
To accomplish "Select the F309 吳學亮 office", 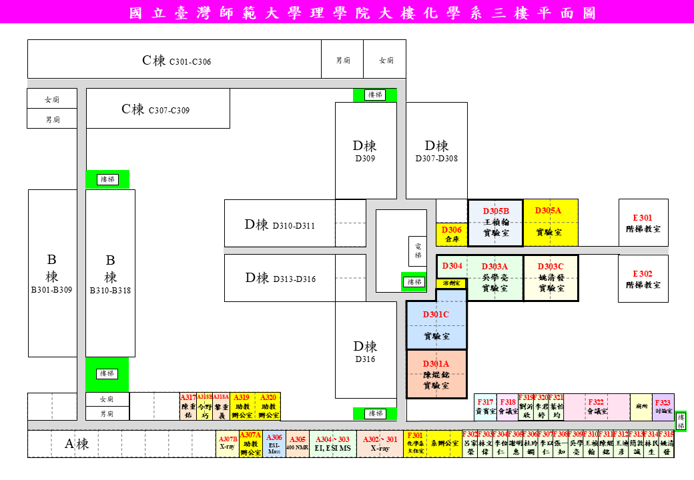I will (576, 444).
